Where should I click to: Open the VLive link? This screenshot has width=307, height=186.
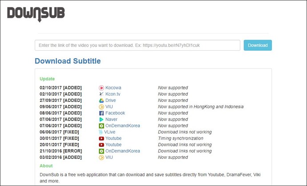click(109, 132)
